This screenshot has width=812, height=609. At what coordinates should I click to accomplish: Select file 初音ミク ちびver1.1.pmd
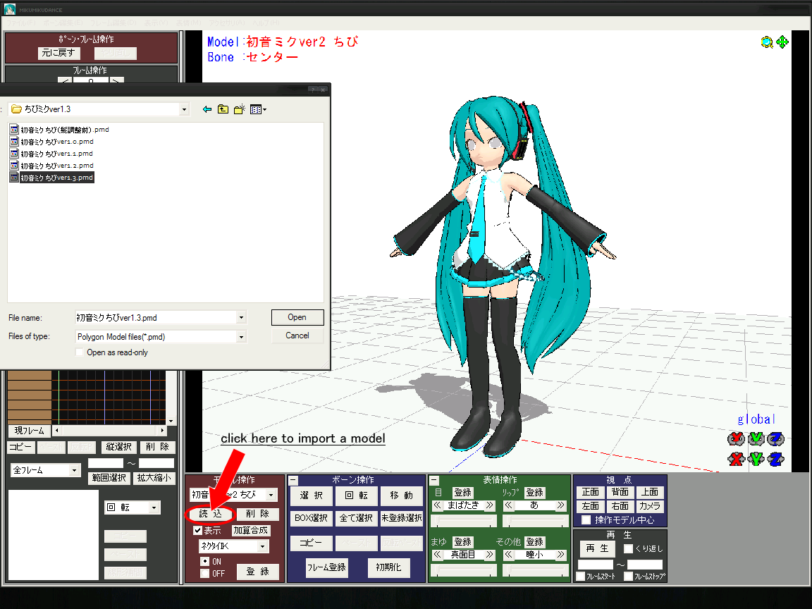click(51, 153)
